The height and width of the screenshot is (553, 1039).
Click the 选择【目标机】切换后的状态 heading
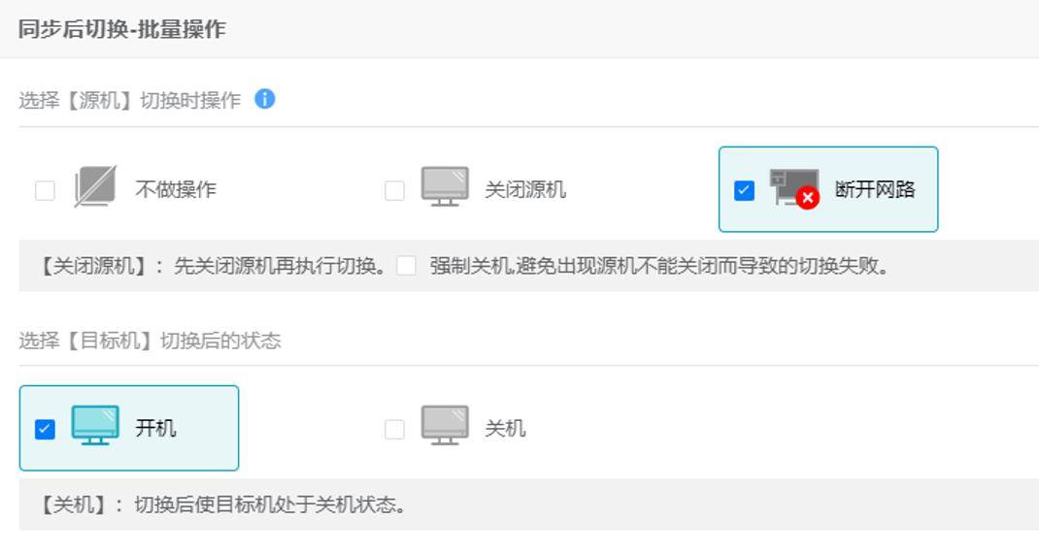150,342
